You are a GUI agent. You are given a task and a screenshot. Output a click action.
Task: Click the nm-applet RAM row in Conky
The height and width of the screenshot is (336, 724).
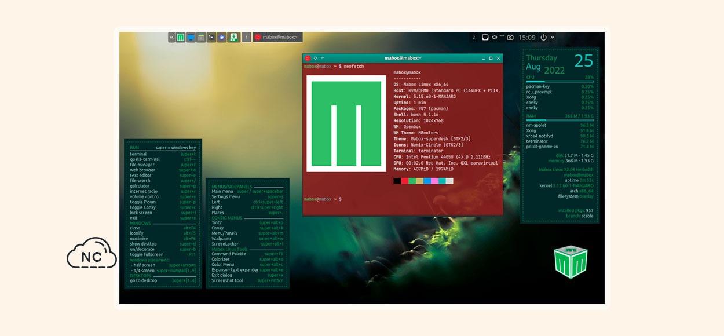point(560,125)
